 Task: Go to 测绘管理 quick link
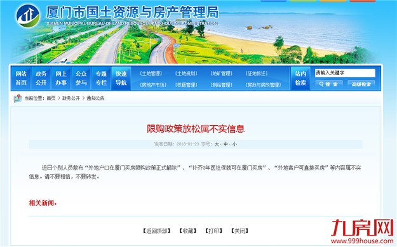click(221, 85)
